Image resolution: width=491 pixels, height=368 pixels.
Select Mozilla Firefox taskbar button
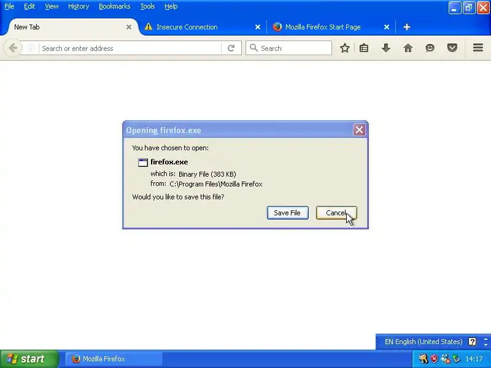pos(114,359)
